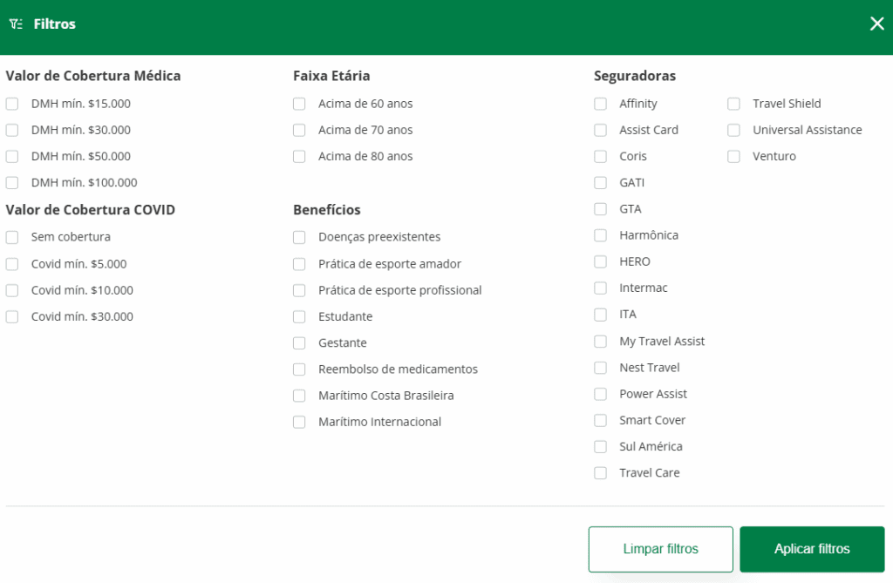Screen dimensions: 893x583
Task: Enable Covid mín. $30.000 filter
Action: coord(12,316)
